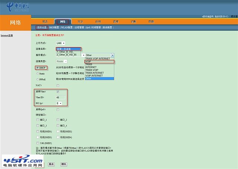Open the 帮助 (Help) tab
The image size is (238, 169).
(x=151, y=22)
